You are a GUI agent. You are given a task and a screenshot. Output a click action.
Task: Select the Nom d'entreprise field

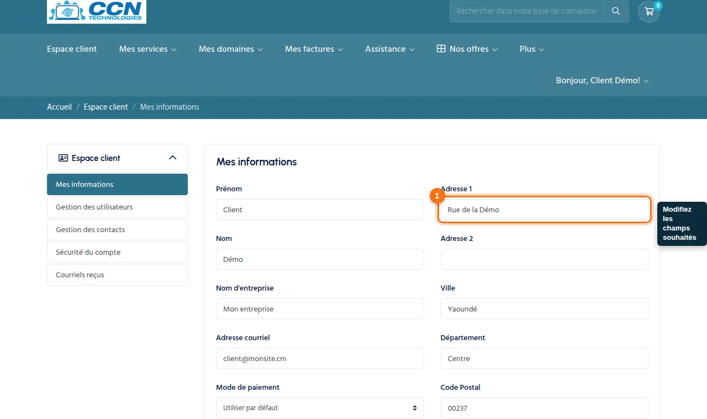(320, 309)
